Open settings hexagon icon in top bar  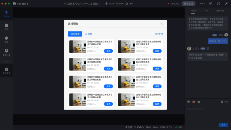[x=219, y=4]
